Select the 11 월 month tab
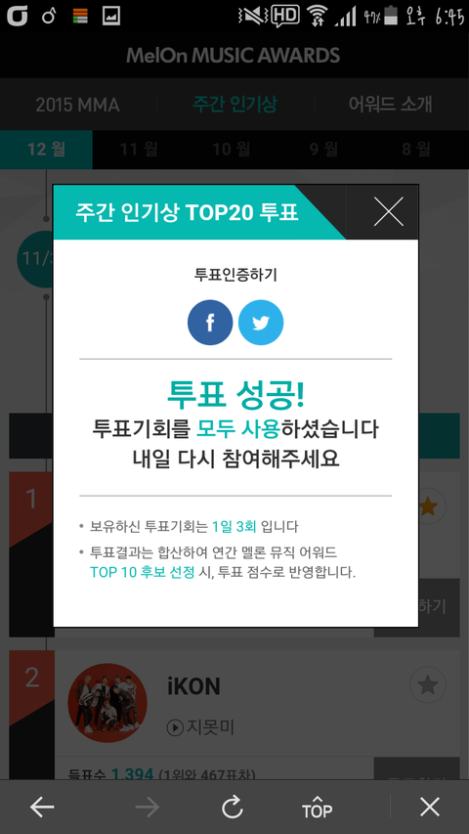Image resolution: width=469 pixels, height=834 pixels. click(139, 150)
